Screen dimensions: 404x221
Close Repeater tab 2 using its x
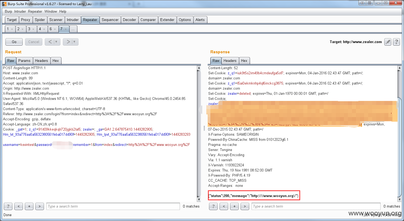point(22,29)
